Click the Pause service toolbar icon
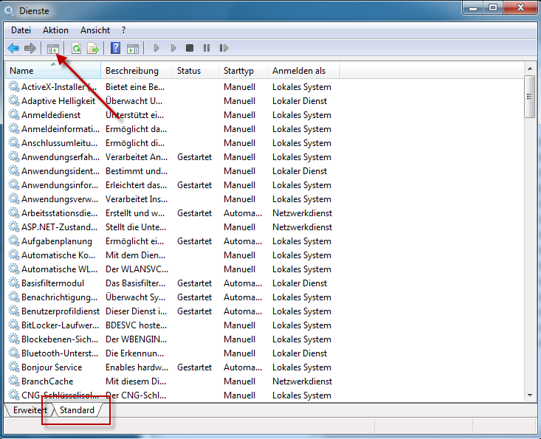Screen dimensions: 541x439 (206, 49)
